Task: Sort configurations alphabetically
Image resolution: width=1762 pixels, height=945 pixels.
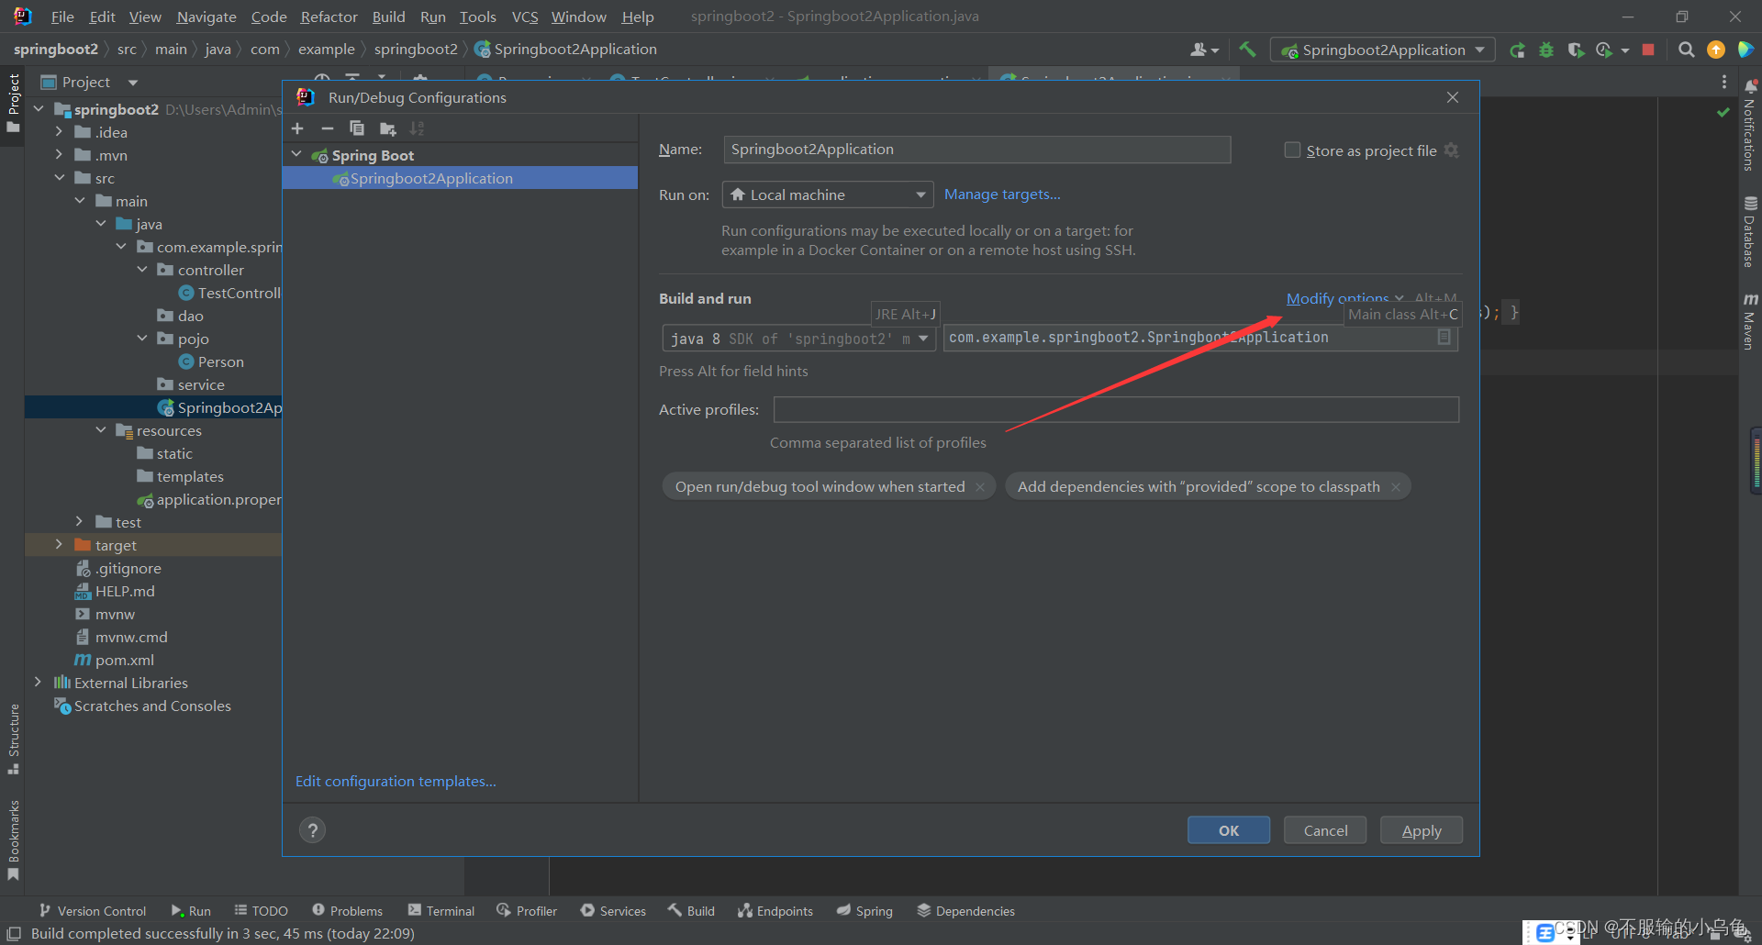Action: coord(418,128)
